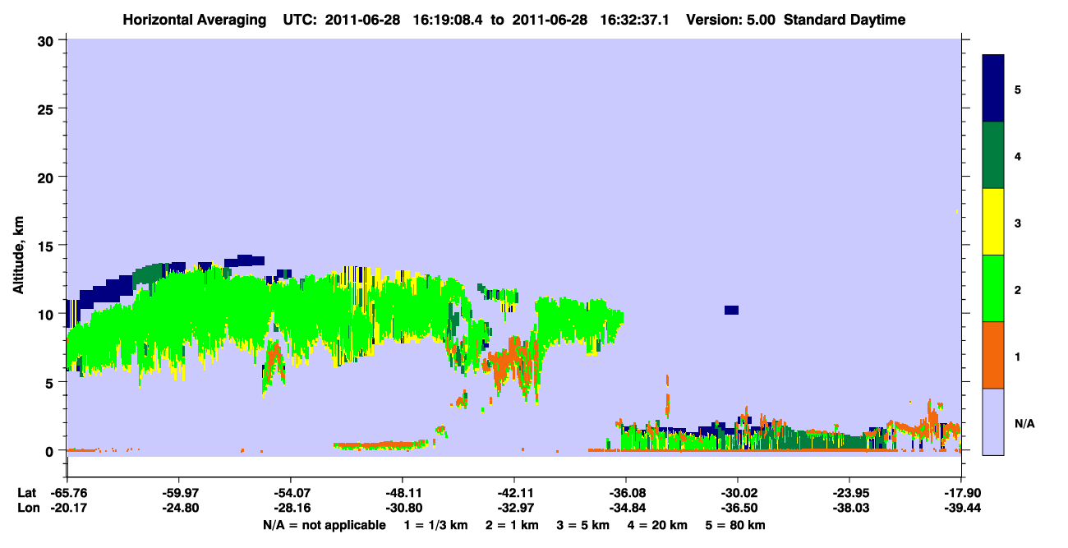Click latitude value -48.11
Viewport: 1068px width, 548px height.
coord(403,493)
